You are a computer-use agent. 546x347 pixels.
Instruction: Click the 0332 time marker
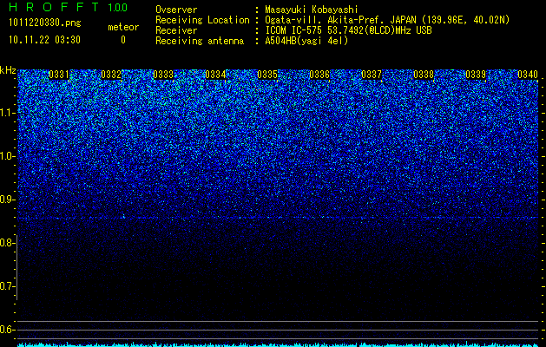pyautogui.click(x=111, y=75)
